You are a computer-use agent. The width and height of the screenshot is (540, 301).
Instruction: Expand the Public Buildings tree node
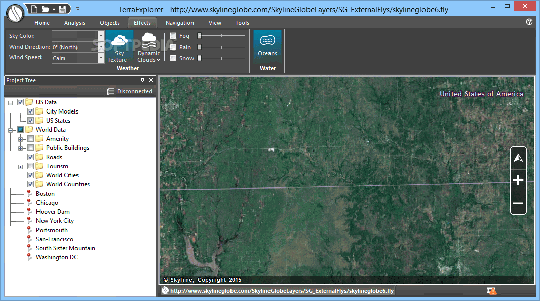[x=21, y=148]
